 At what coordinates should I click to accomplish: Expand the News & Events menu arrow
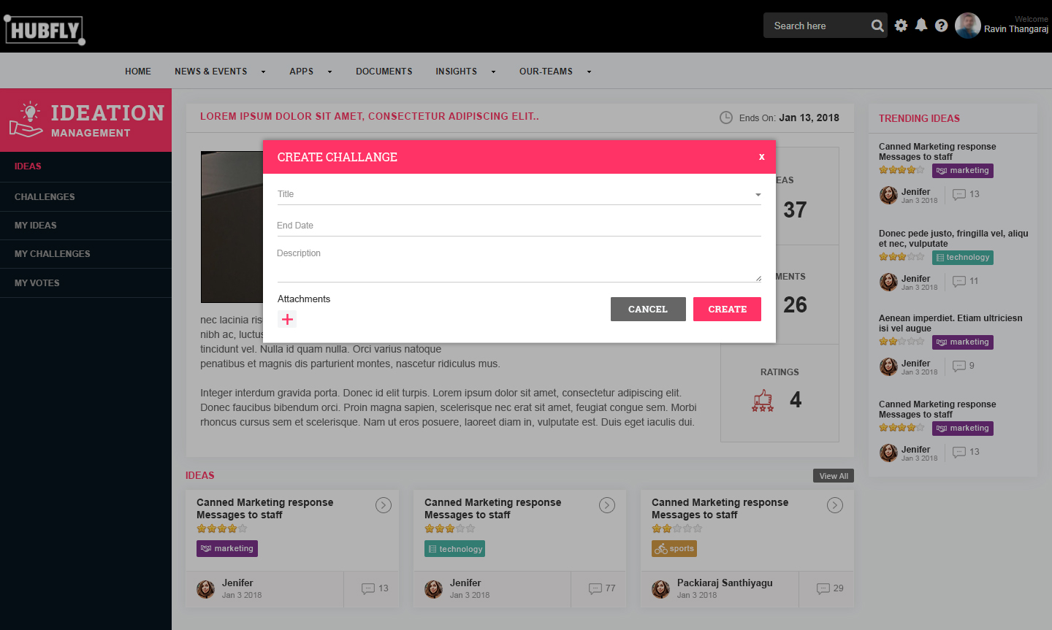(263, 72)
